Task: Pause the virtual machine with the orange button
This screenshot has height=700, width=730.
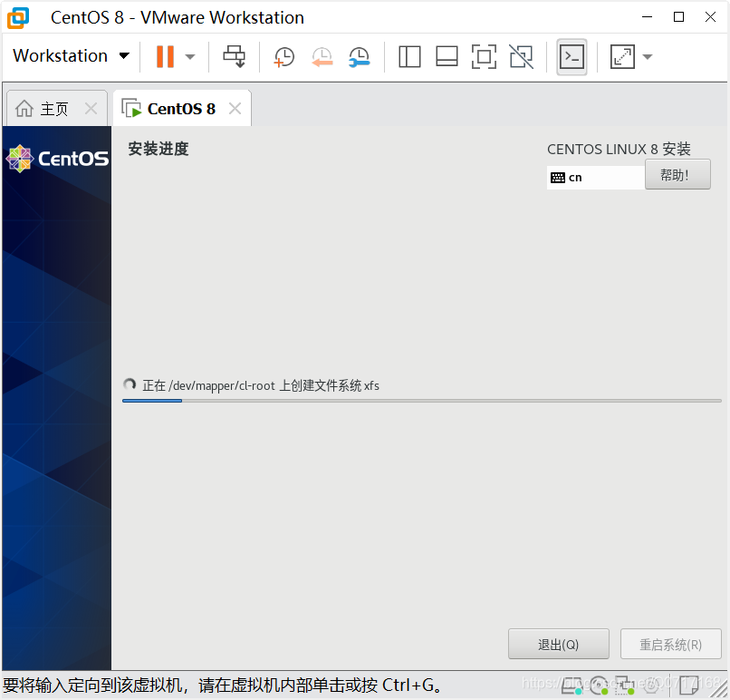Action: point(165,56)
